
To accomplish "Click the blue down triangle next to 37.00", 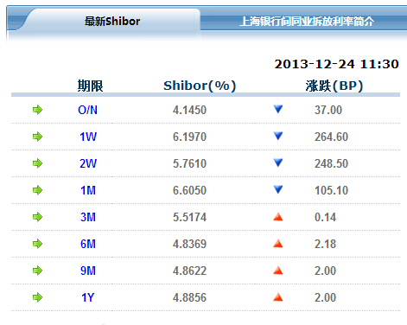I will tap(278, 109).
